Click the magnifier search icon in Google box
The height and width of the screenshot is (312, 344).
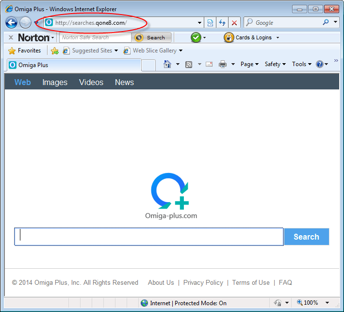click(x=326, y=22)
